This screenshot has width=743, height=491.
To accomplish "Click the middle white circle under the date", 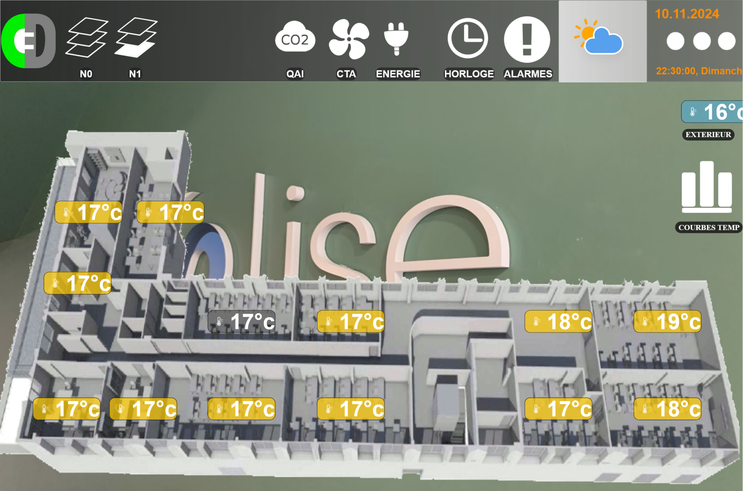I will pyautogui.click(x=702, y=41).
